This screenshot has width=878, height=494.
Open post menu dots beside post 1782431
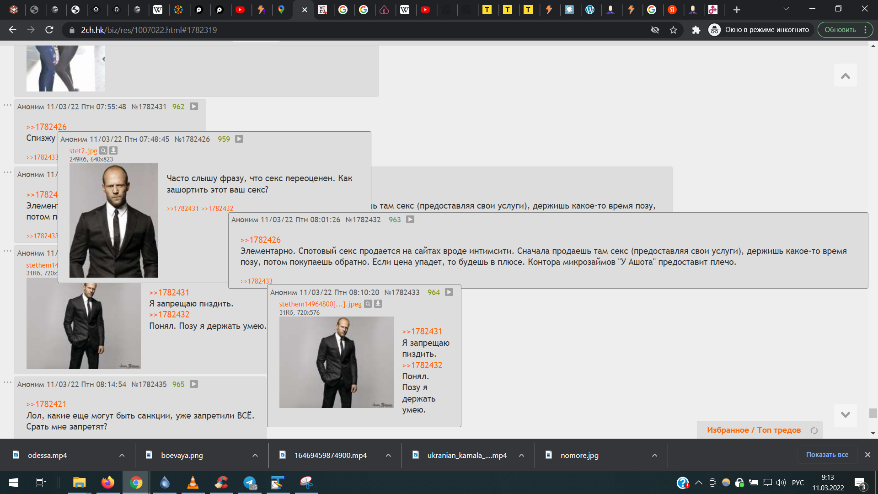pos(7,105)
